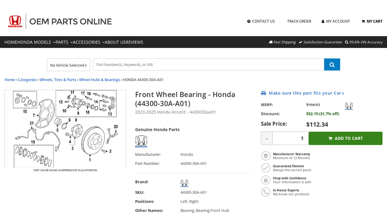Viewport: 387px width, 217px height.
Task: Open My Cart
Action: pos(372,21)
